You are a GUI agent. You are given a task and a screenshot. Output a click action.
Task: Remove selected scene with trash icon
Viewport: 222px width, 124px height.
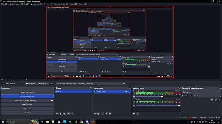click(x=60, y=114)
